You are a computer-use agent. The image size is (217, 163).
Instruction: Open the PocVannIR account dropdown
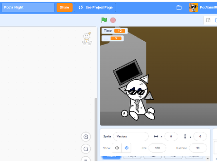tap(208, 7)
